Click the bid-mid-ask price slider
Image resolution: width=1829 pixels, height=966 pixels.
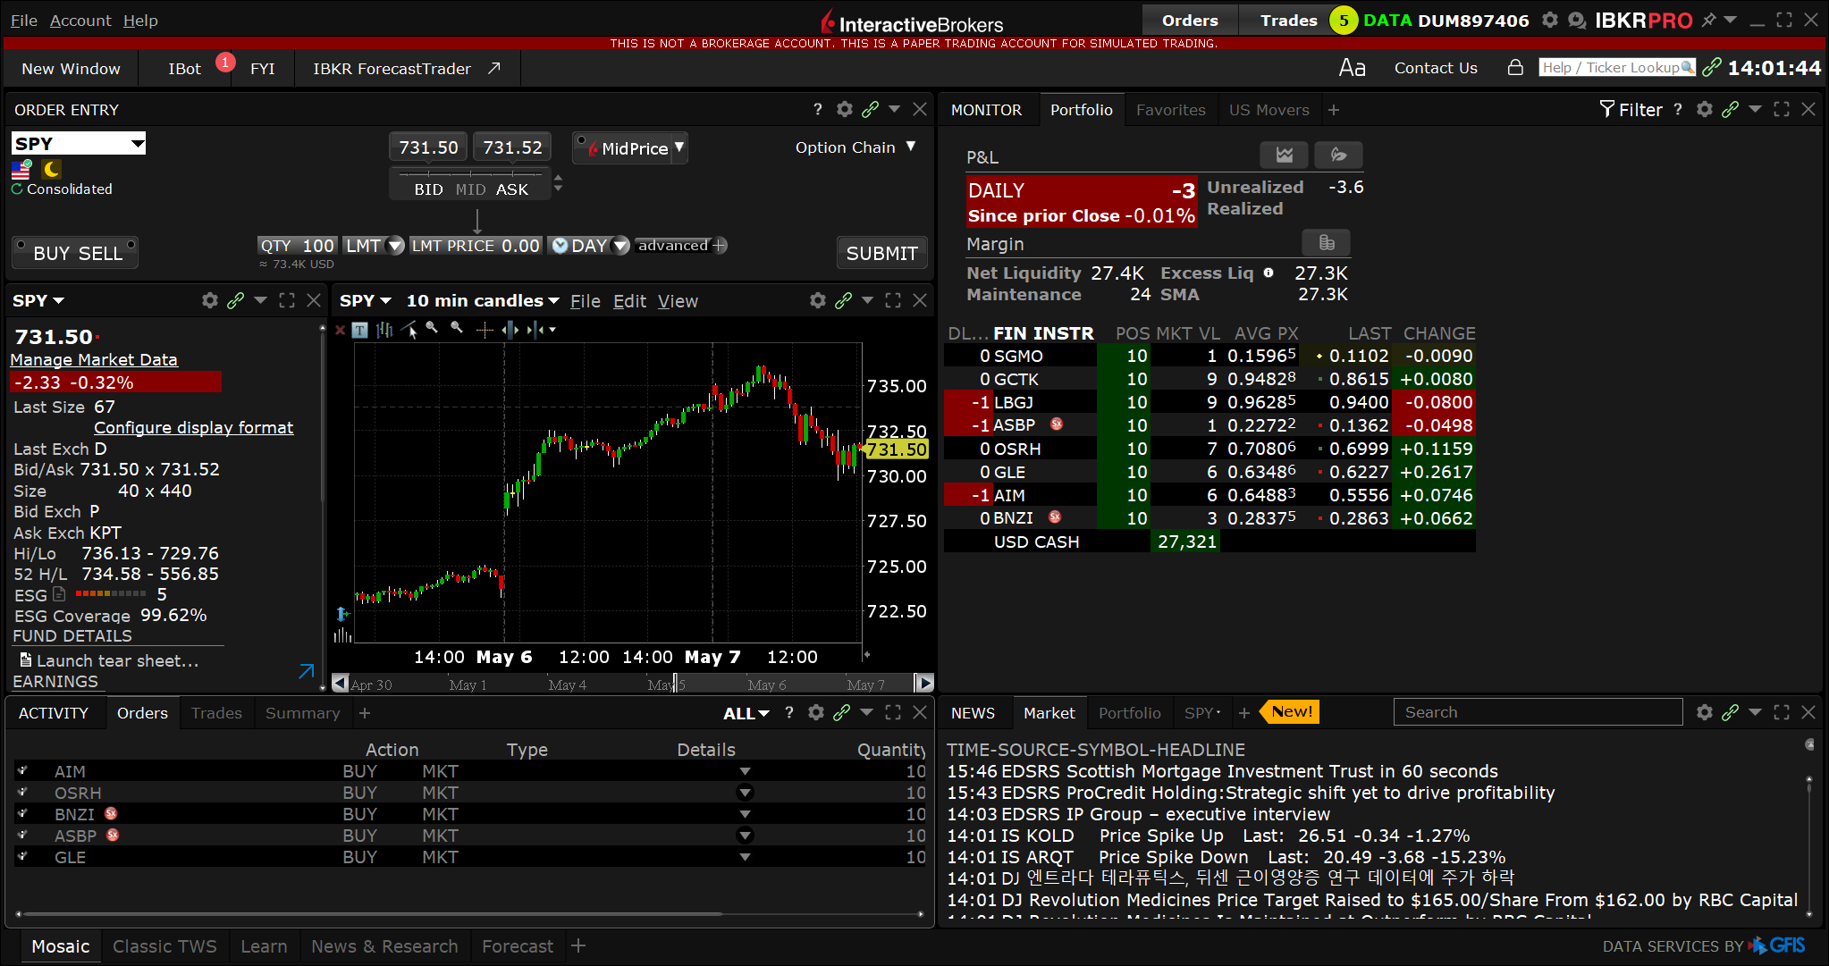470,172
